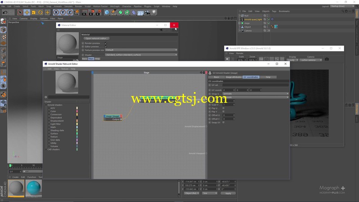Toggle visibility dots for Null object
Screen dimensions: 359x202
pos(267,16)
